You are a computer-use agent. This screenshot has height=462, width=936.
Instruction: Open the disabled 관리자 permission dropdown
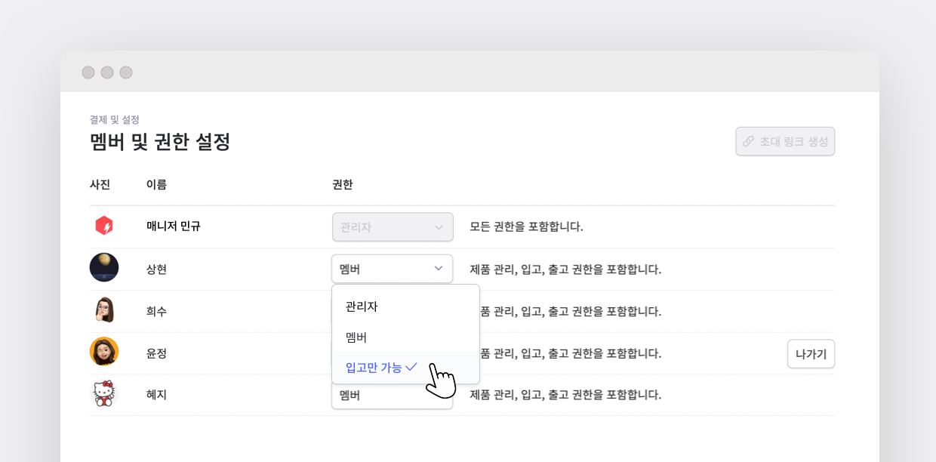click(393, 226)
